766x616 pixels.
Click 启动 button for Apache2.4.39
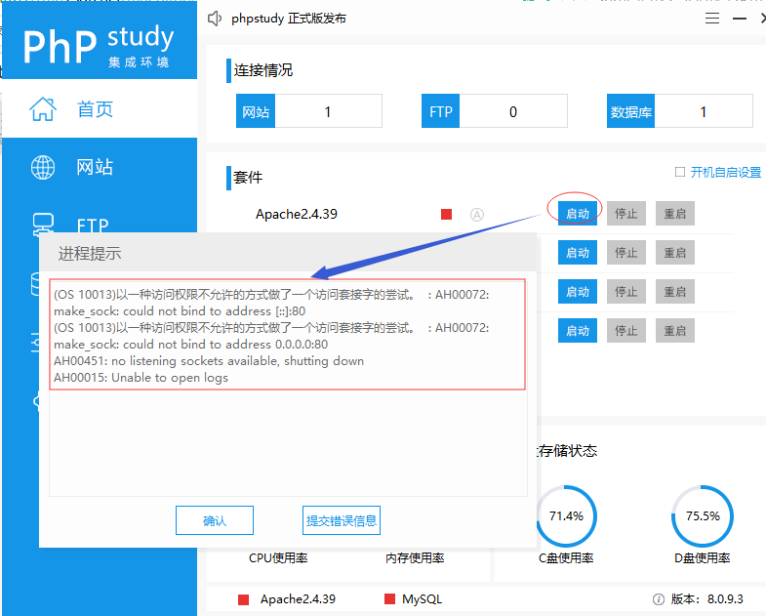[578, 214]
